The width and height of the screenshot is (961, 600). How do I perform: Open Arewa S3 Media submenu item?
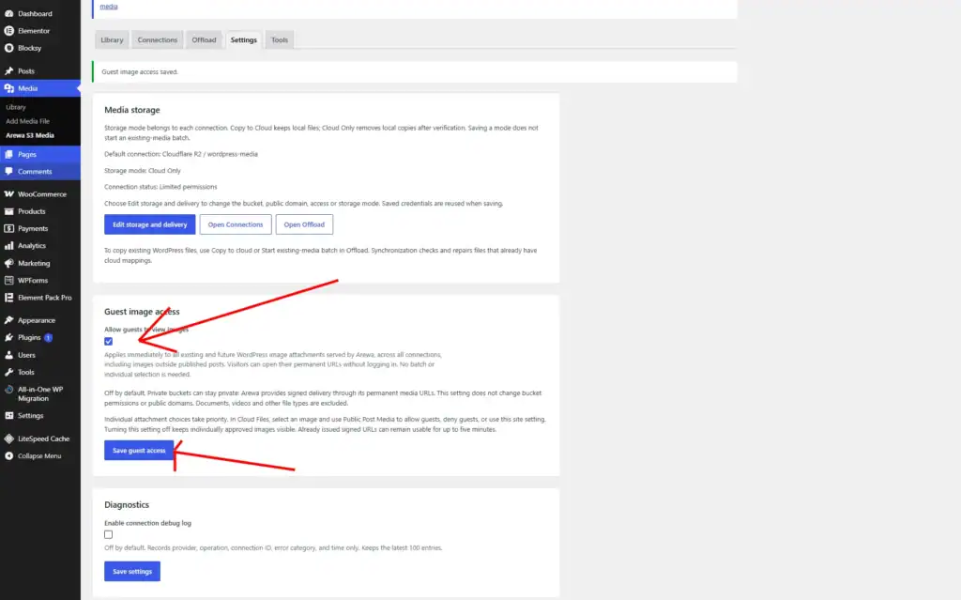point(30,135)
